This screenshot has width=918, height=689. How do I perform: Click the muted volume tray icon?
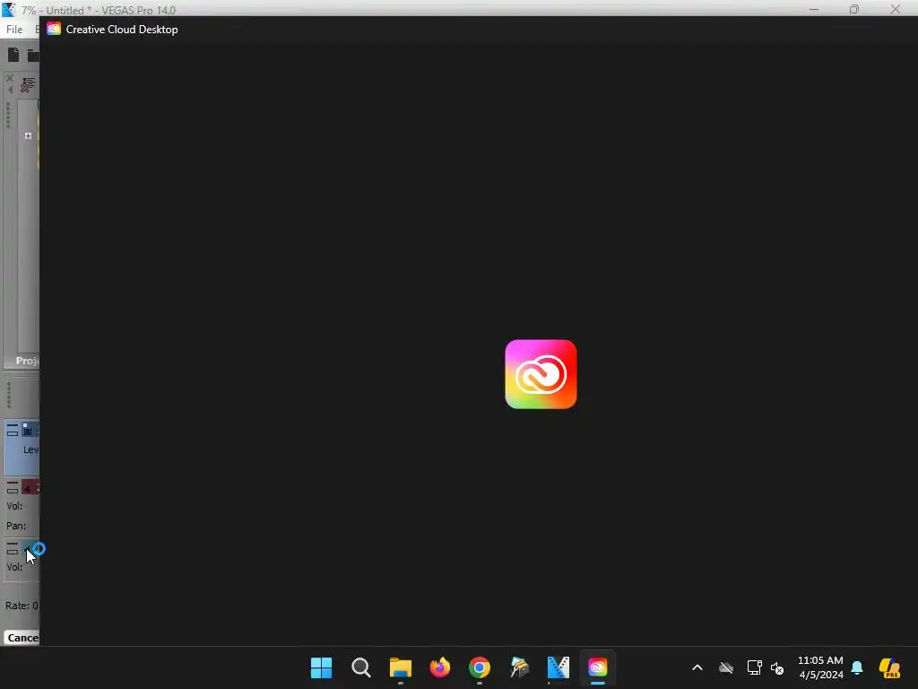point(777,667)
